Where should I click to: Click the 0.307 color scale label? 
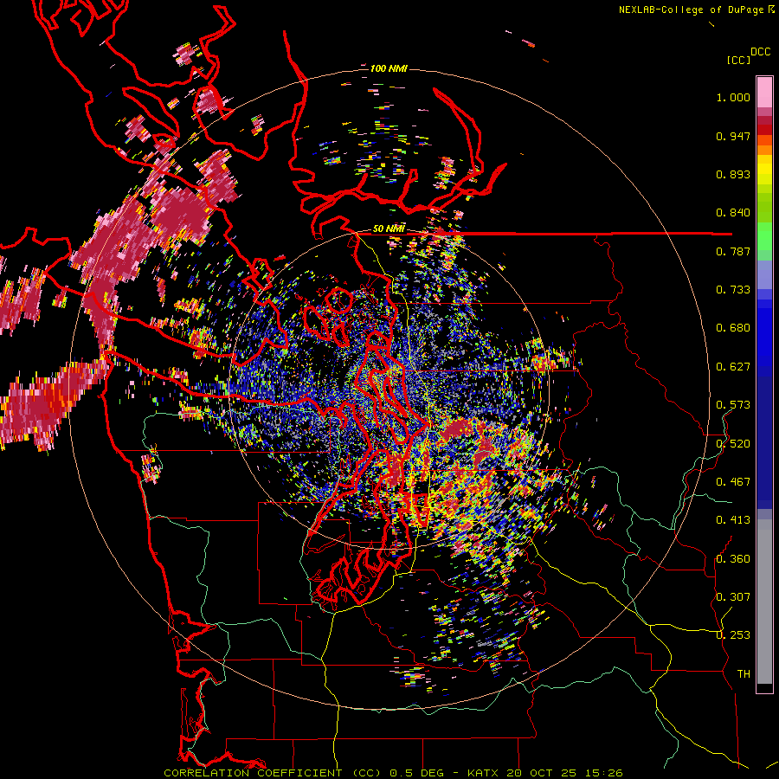[x=733, y=597]
